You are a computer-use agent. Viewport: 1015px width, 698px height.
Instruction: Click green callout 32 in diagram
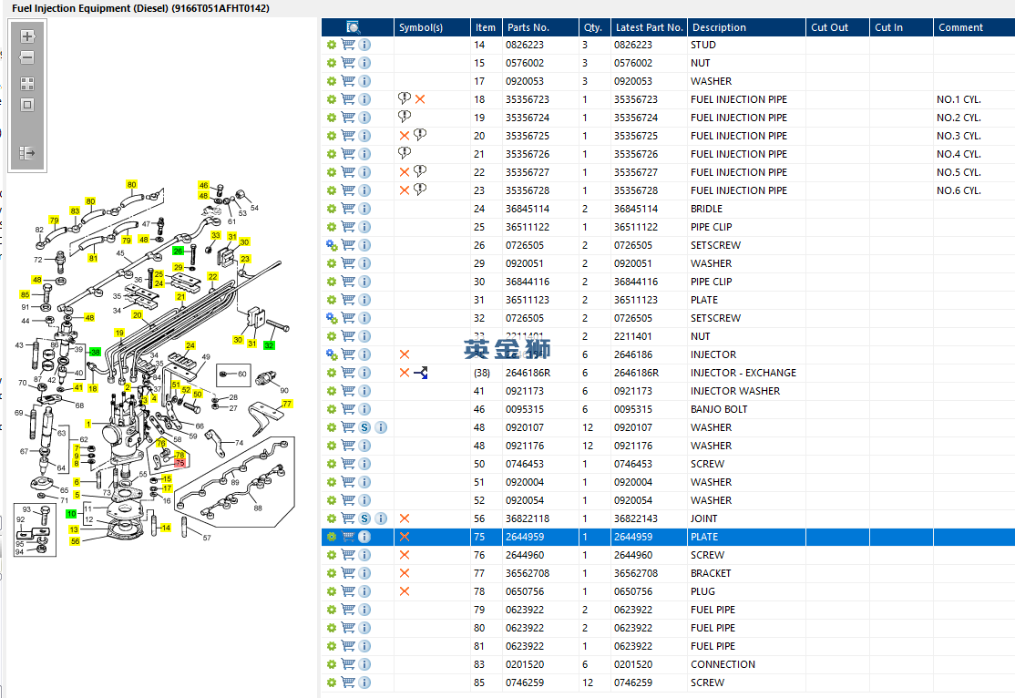click(270, 345)
